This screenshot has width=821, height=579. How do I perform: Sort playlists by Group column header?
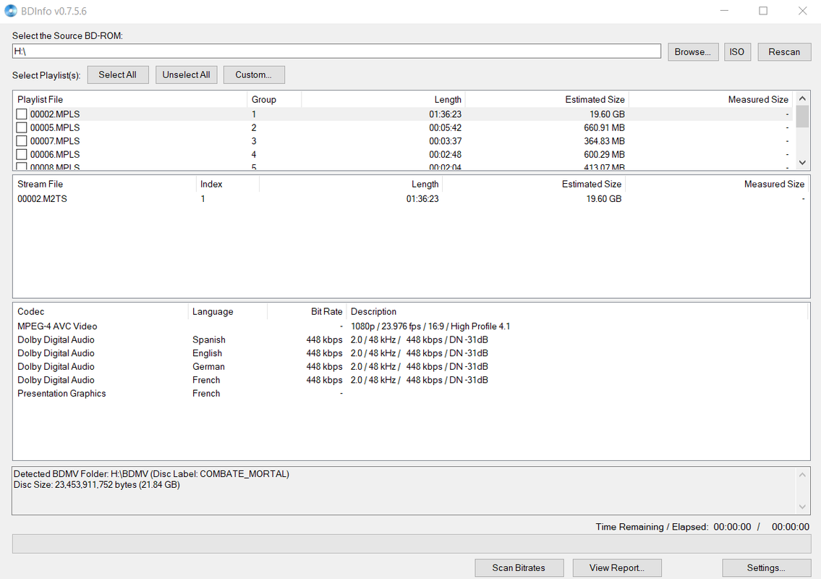pos(274,100)
